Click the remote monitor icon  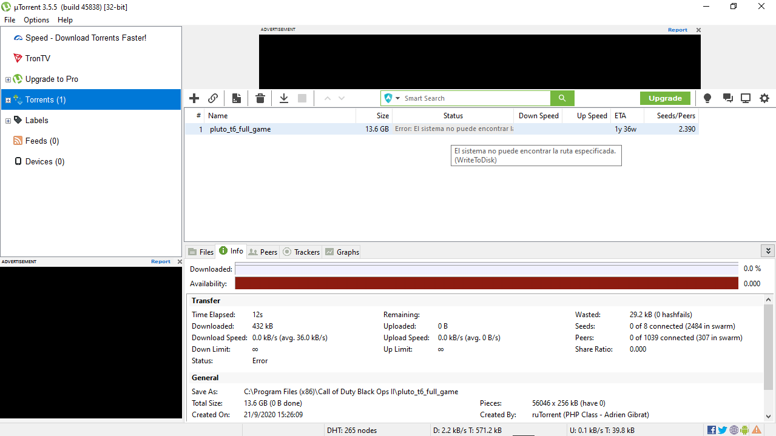pos(746,98)
